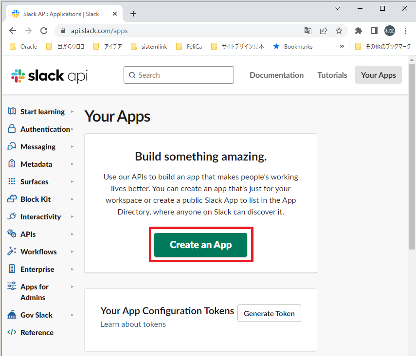Viewport: 416px width, 357px height.
Task: Click the Slack api logo
Action: coord(49,75)
